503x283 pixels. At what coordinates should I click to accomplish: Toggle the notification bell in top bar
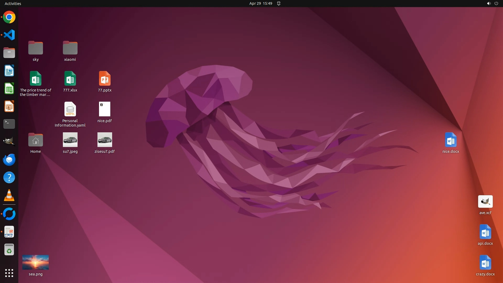279,3
